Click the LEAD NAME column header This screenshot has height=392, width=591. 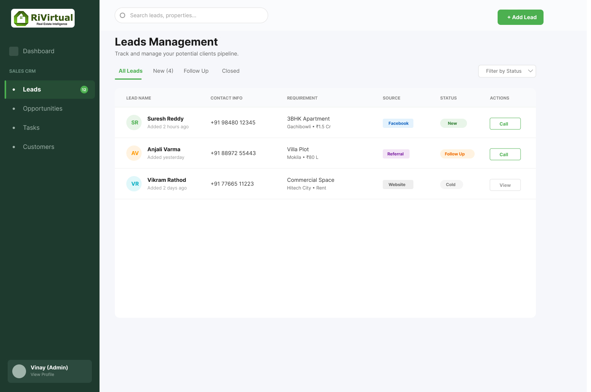click(139, 98)
